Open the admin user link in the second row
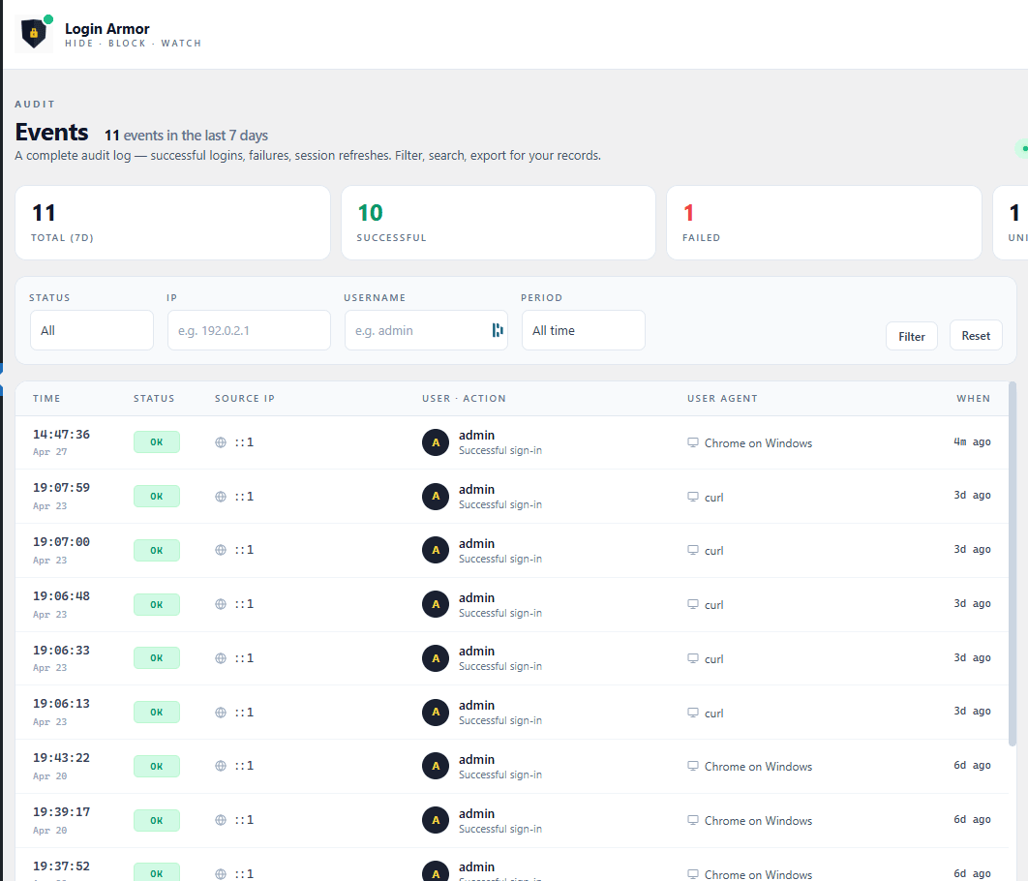The width and height of the screenshot is (1028, 881). point(476,489)
